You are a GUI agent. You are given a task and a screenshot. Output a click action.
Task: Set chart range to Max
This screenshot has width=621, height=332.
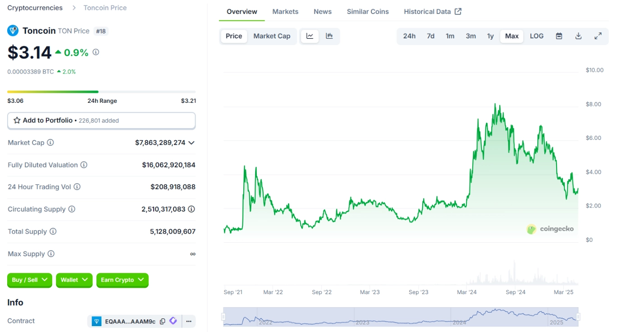pos(512,36)
